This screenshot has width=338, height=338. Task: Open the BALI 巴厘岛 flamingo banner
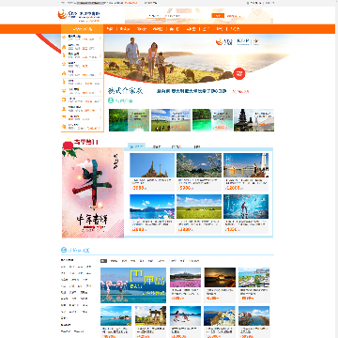(133, 285)
